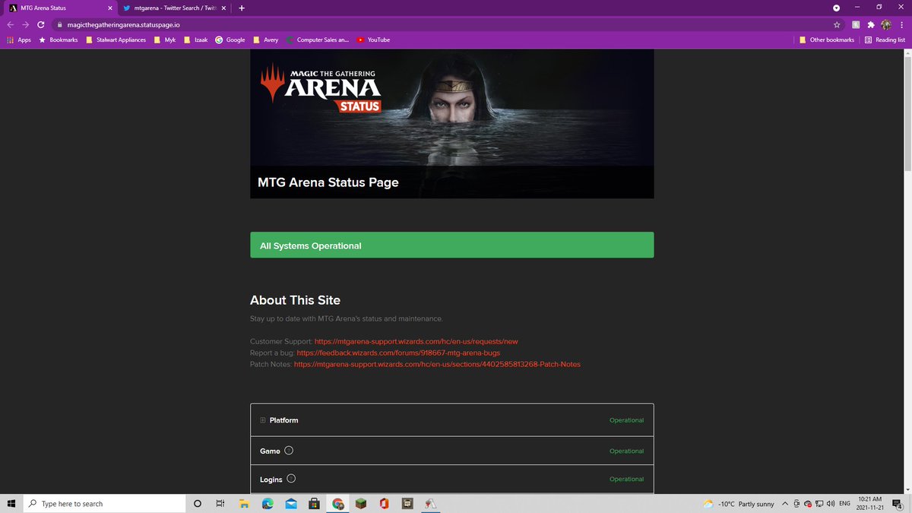
Task: Open the volume speaker tray icon
Action: click(831, 504)
